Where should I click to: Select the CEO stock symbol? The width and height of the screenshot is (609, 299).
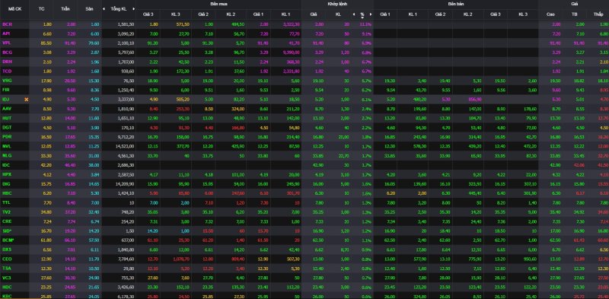(7, 259)
